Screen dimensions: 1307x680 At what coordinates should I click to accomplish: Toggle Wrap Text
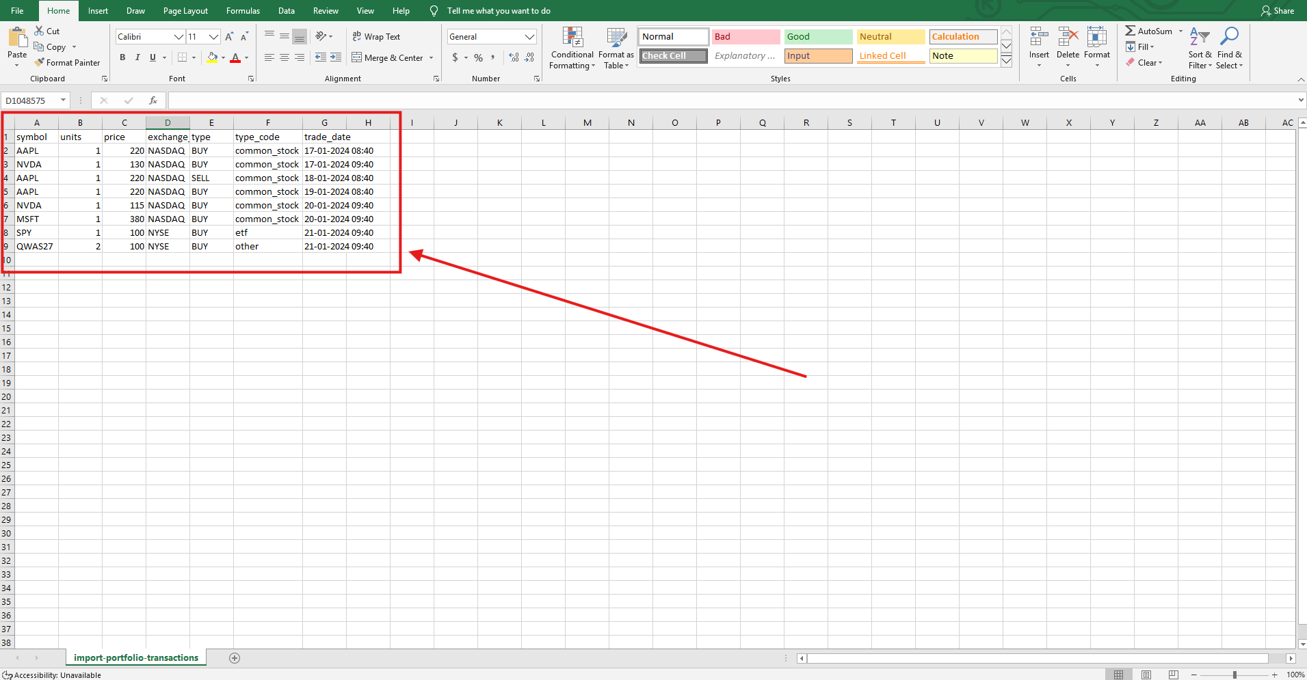tap(376, 36)
